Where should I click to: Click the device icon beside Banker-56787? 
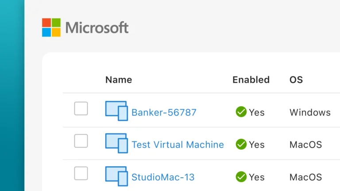pyautogui.click(x=116, y=111)
